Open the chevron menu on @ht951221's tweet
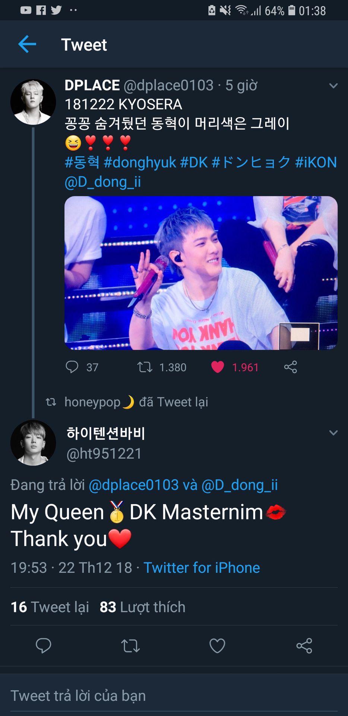 pyautogui.click(x=333, y=433)
